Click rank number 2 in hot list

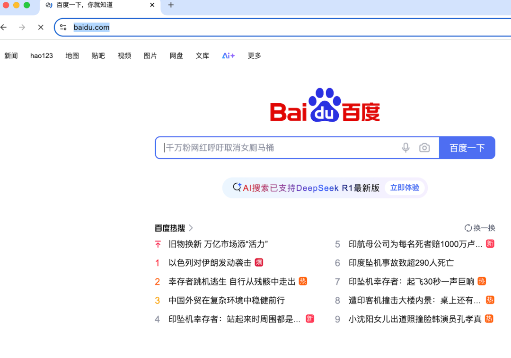click(x=158, y=281)
